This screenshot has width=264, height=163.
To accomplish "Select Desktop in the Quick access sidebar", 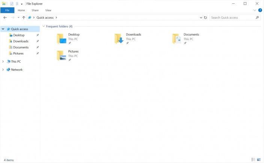I will [19, 35].
